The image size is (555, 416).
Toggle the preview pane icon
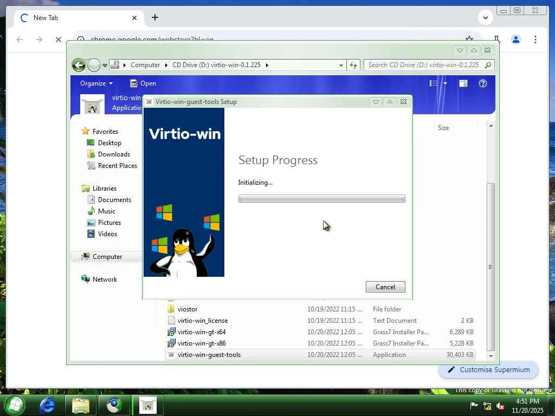pyautogui.click(x=463, y=83)
